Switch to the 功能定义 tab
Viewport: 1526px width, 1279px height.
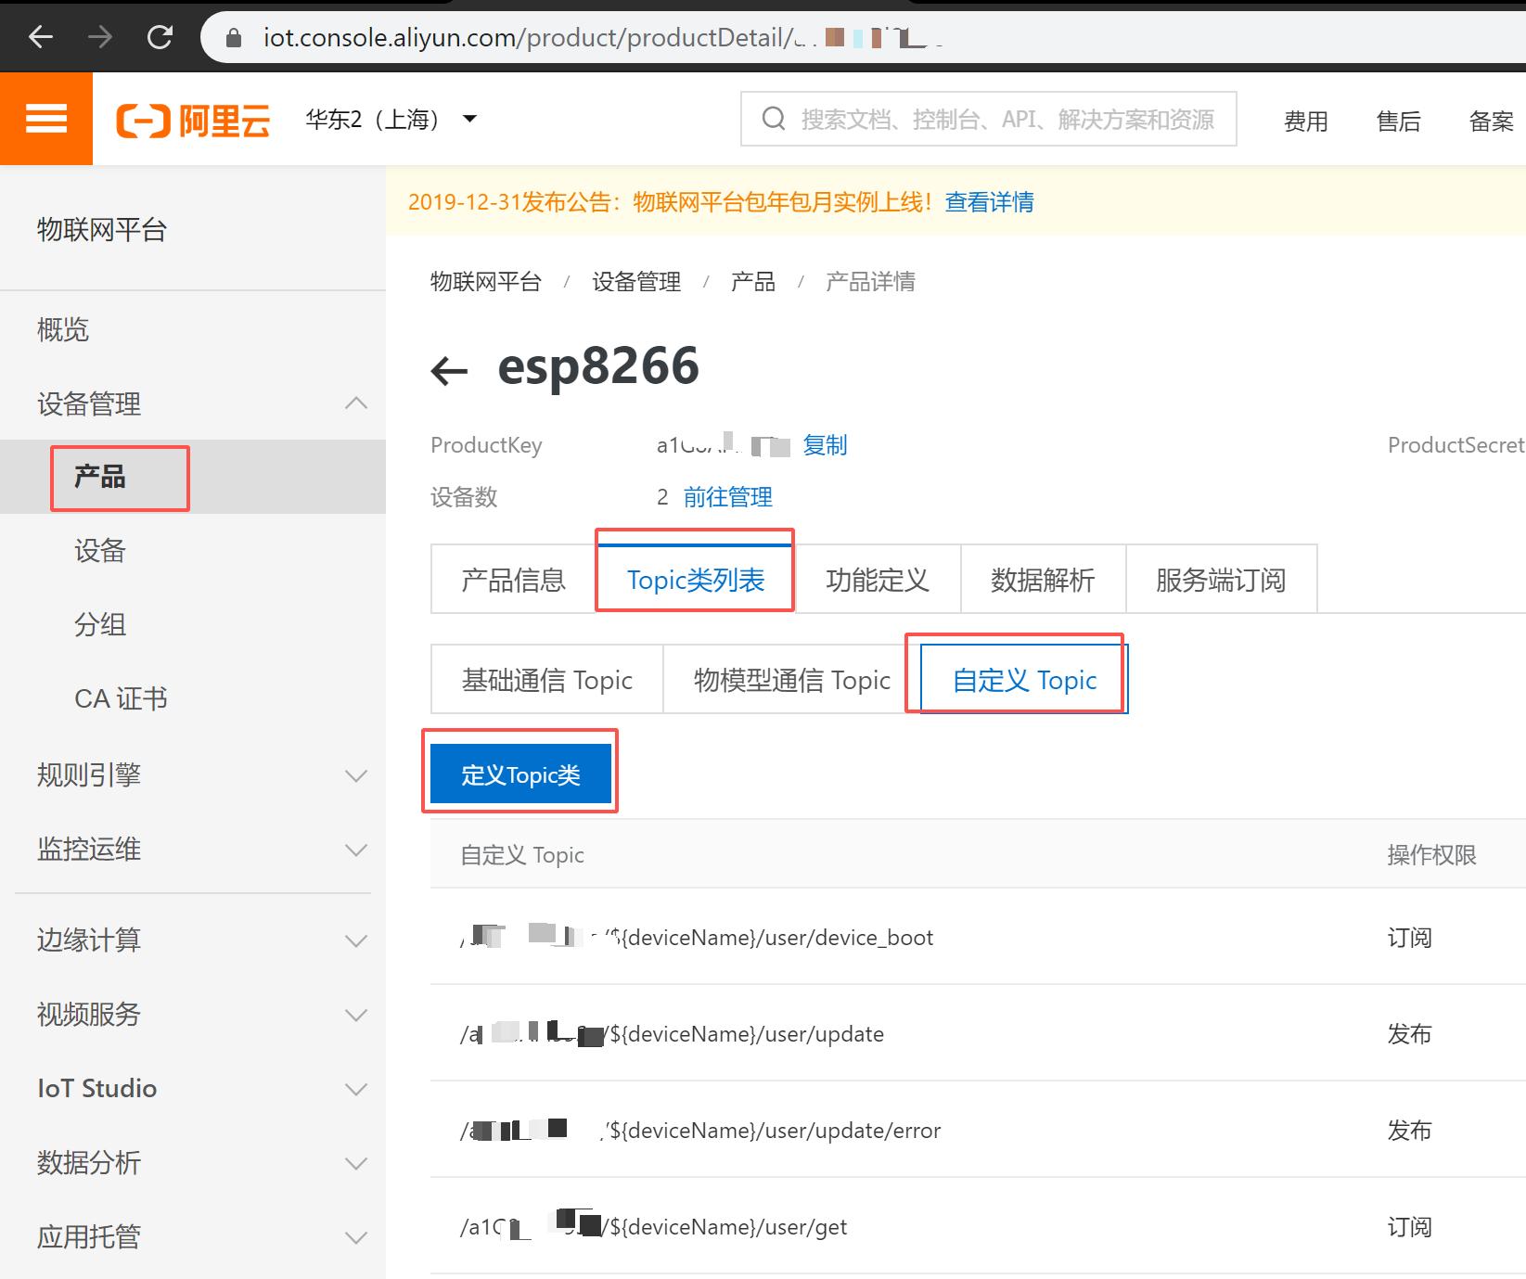[x=878, y=579]
